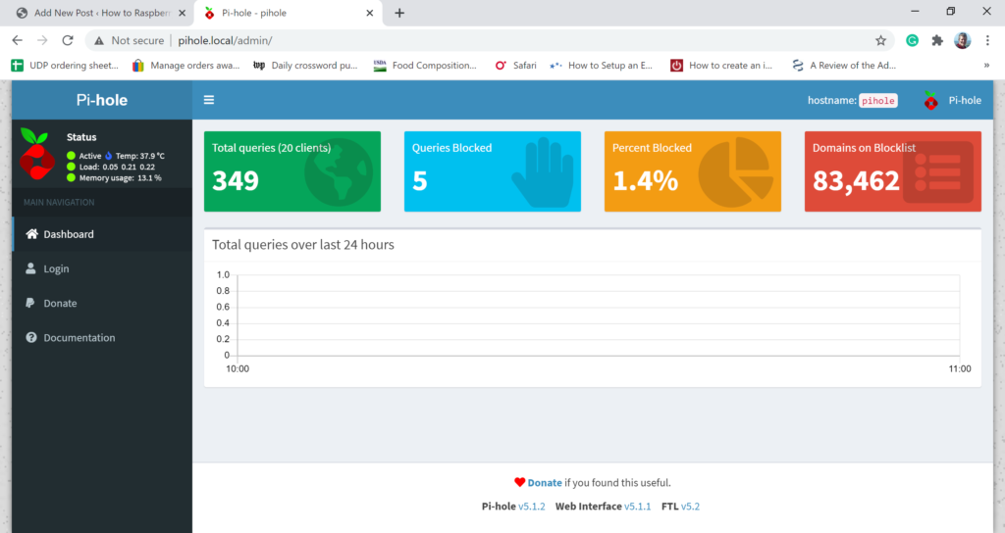This screenshot has height=533, width=1005.
Task: Click the Login user icon
Action: [x=30, y=268]
